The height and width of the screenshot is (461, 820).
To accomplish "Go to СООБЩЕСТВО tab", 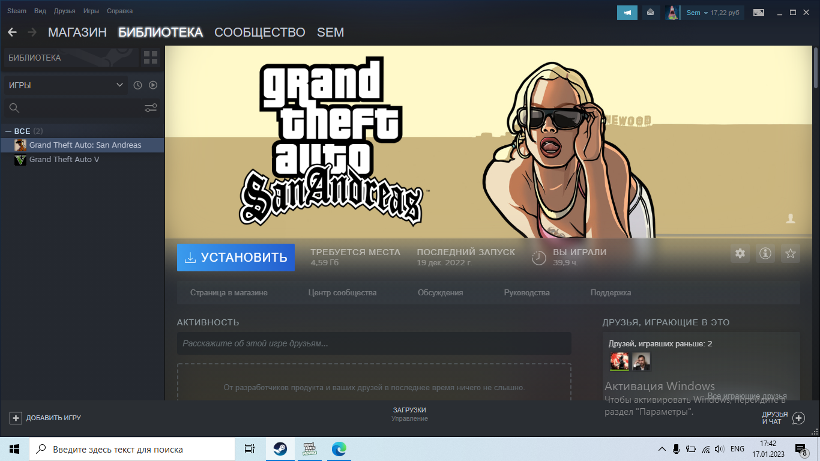I will 260,32.
